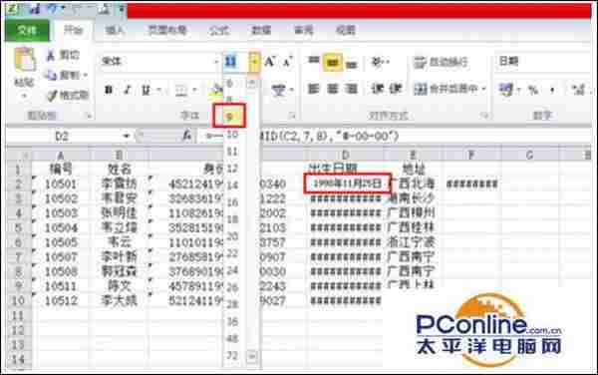Viewport: 598px width, 375px height.
Task: Select cell D2 with the 1990 date
Action: coord(347,184)
